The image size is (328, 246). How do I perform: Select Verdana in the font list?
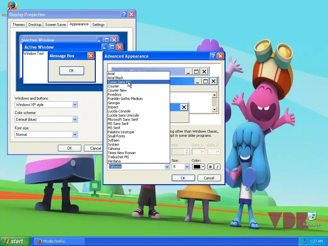pyautogui.click(x=138, y=161)
